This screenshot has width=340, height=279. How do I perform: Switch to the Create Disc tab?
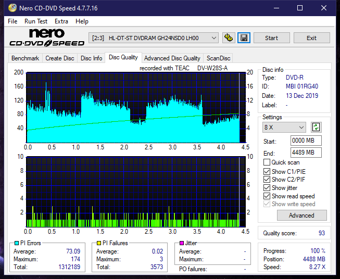click(60, 58)
